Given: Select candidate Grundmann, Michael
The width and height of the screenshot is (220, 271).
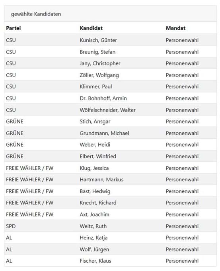Looking at the screenshot, I should coord(104,133).
